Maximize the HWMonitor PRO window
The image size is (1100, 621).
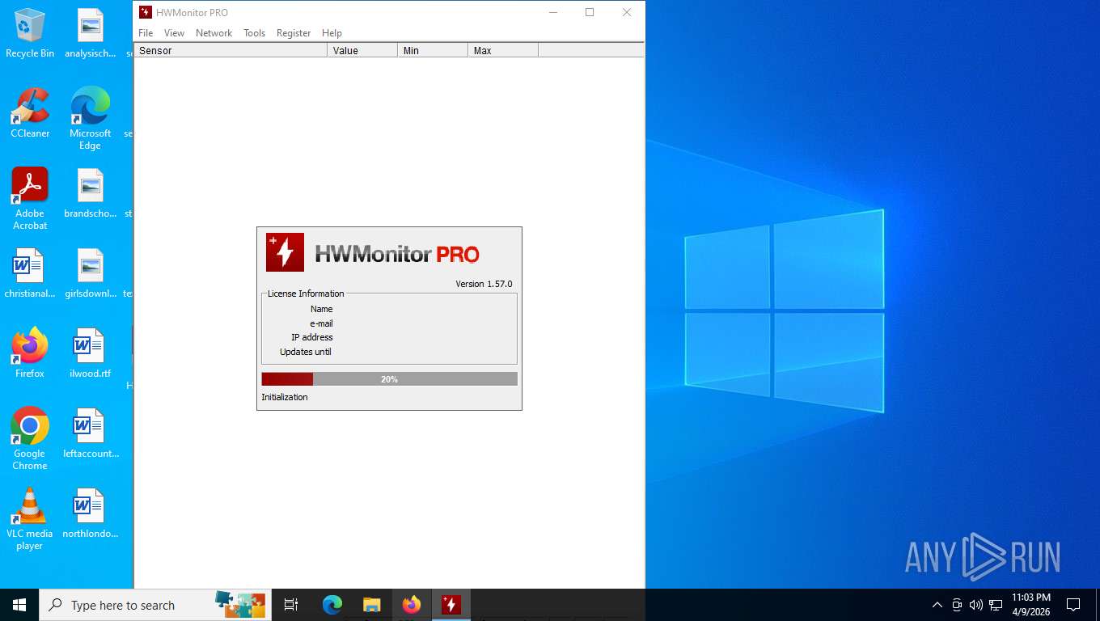[590, 12]
